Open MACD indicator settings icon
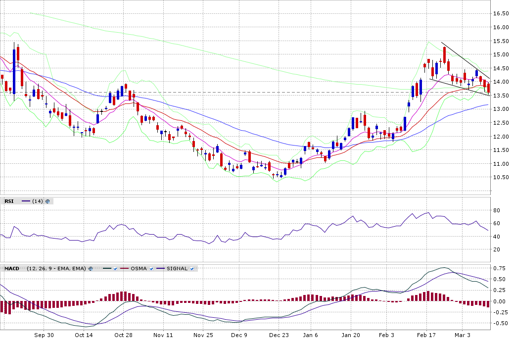513x342 pixels. (91, 269)
